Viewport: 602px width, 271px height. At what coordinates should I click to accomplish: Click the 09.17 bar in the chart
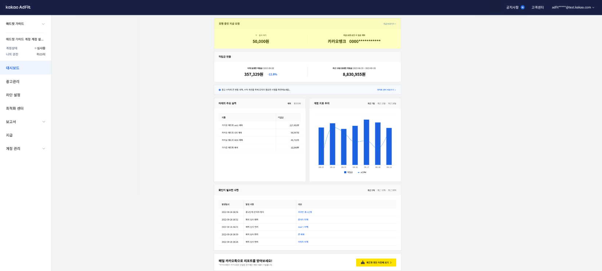366,142
